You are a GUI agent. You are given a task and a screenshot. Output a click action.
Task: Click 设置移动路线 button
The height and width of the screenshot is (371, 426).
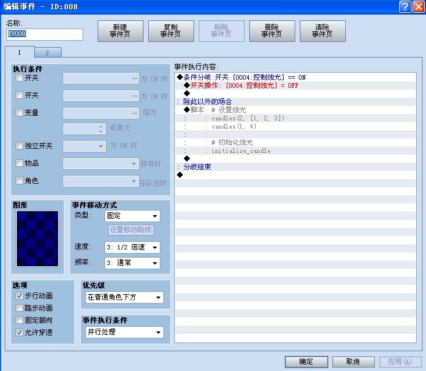pos(131,230)
